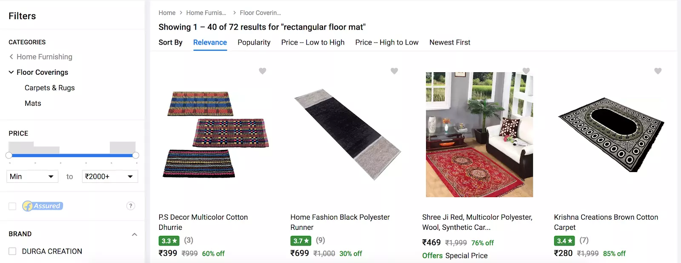Collapse the Floor Coverings category
Screen dimensions: 681x263
click(11, 72)
